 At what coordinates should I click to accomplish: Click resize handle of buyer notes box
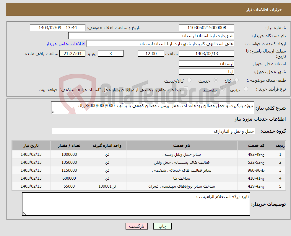pyautogui.click(x=24, y=213)
